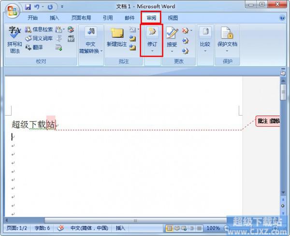
Task: Click zoom out minus button
Action: coord(227,228)
